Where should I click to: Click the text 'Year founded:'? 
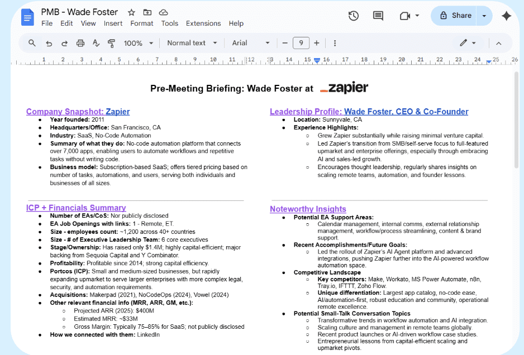click(70, 119)
